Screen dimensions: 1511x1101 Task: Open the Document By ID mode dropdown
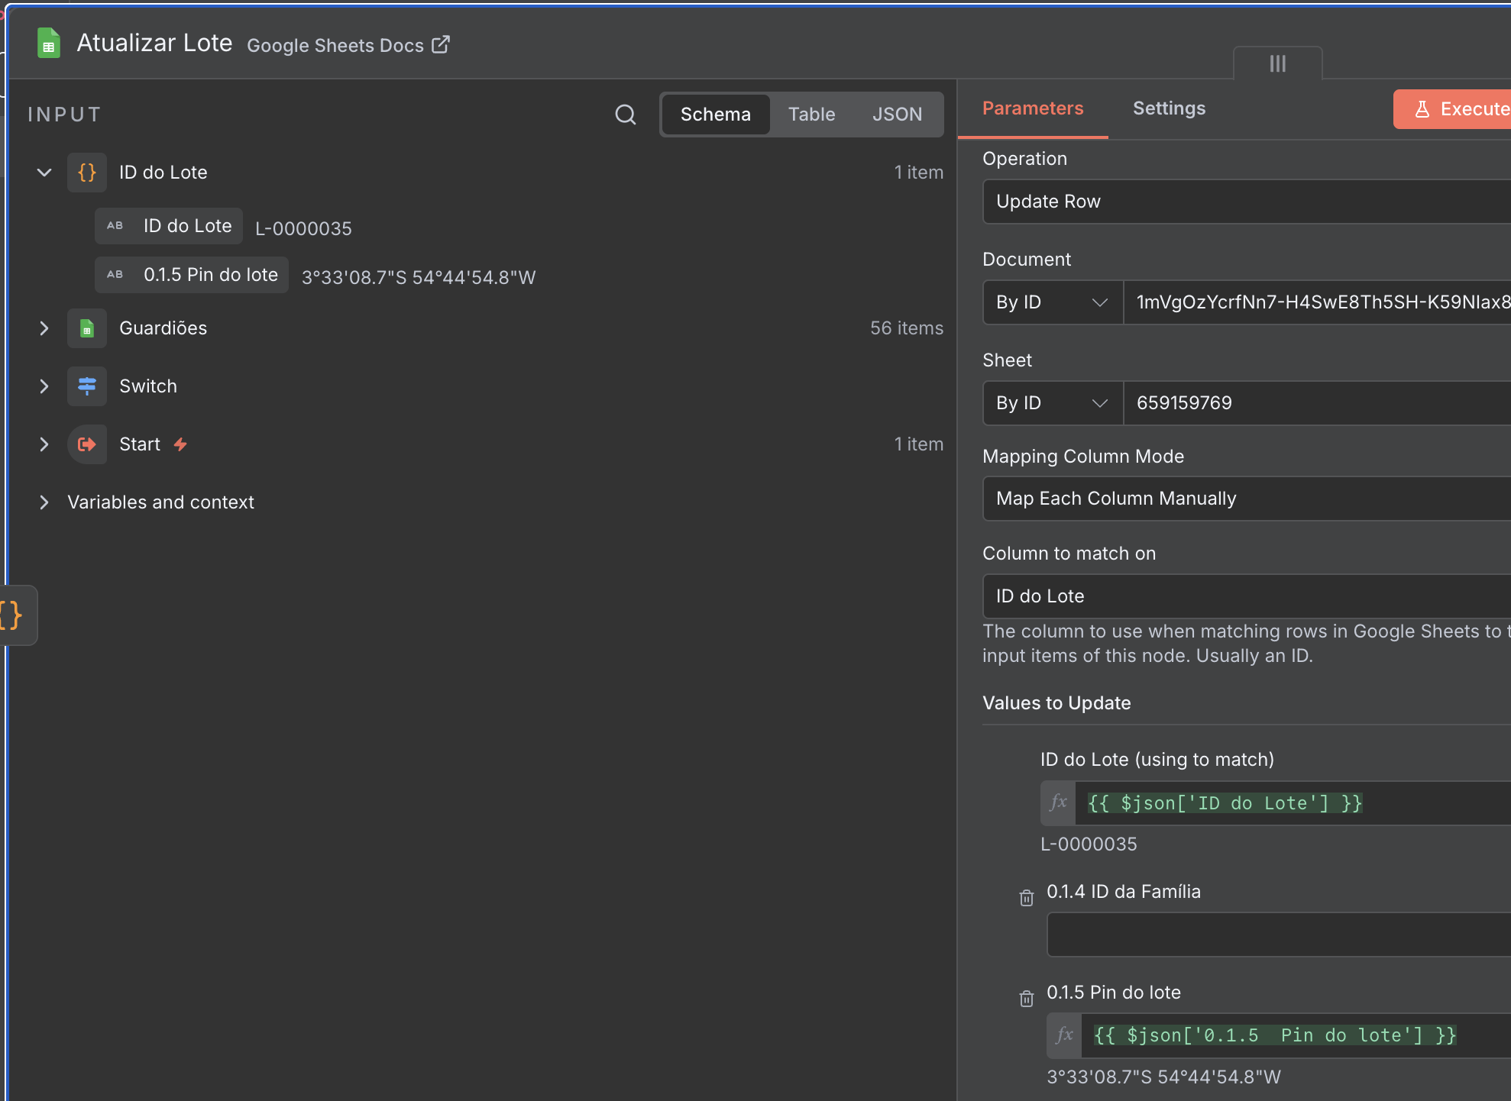click(1052, 302)
